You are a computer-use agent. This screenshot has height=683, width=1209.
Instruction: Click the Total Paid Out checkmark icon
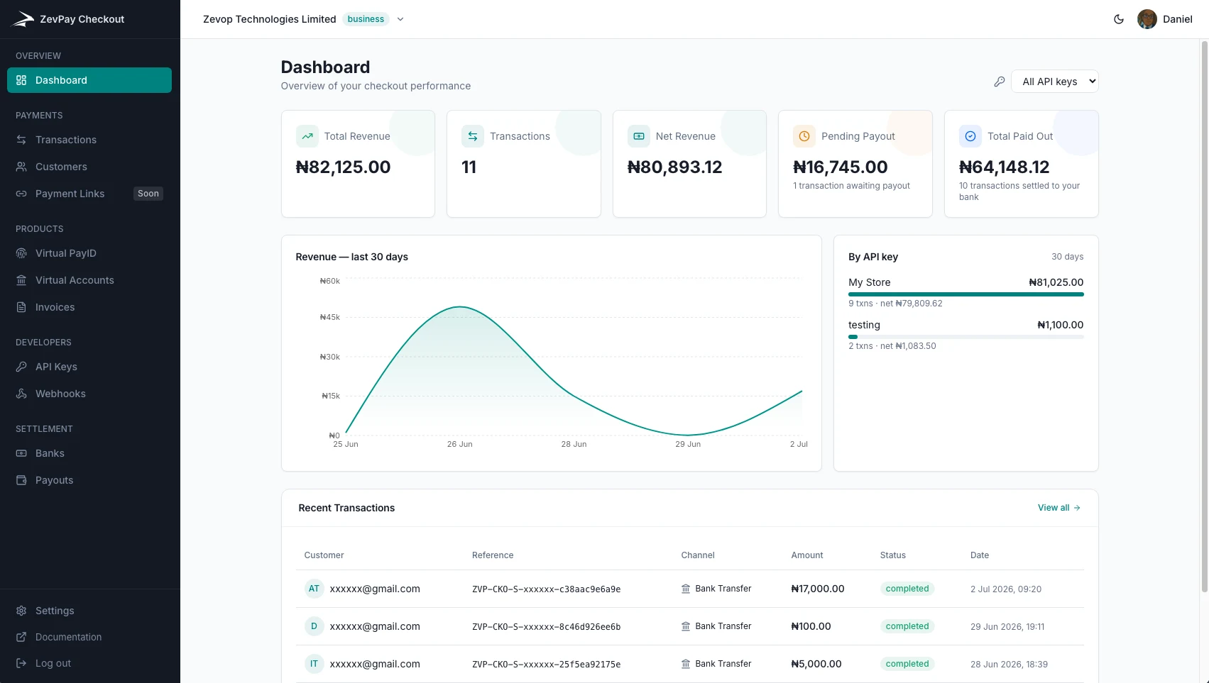click(x=970, y=136)
